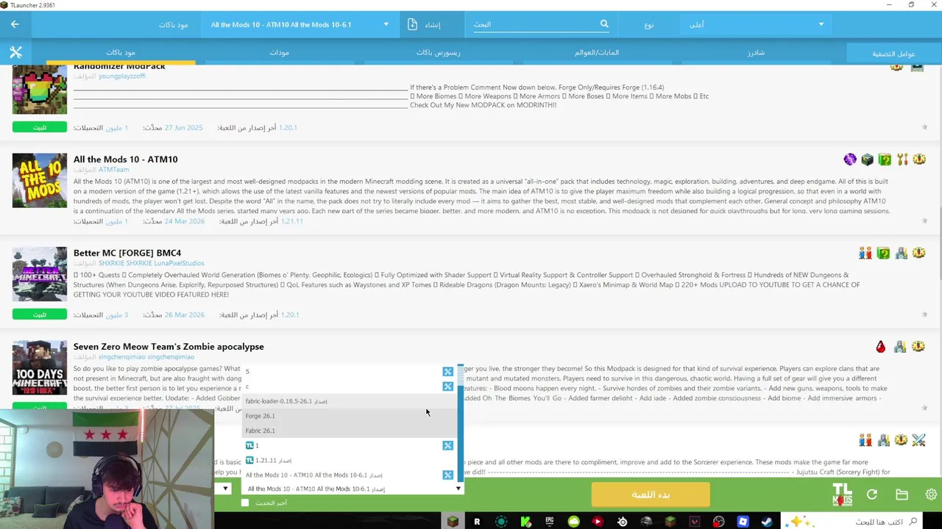
Task: Click the refresh icon in bottom bar
Action: (x=872, y=494)
